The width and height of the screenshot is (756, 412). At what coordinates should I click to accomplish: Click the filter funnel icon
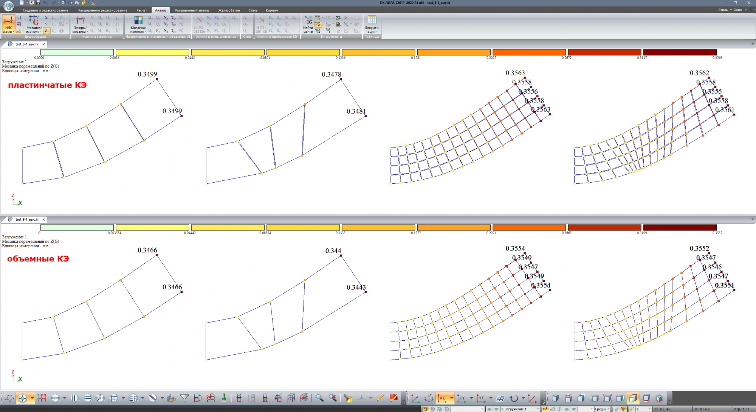[x=184, y=398]
